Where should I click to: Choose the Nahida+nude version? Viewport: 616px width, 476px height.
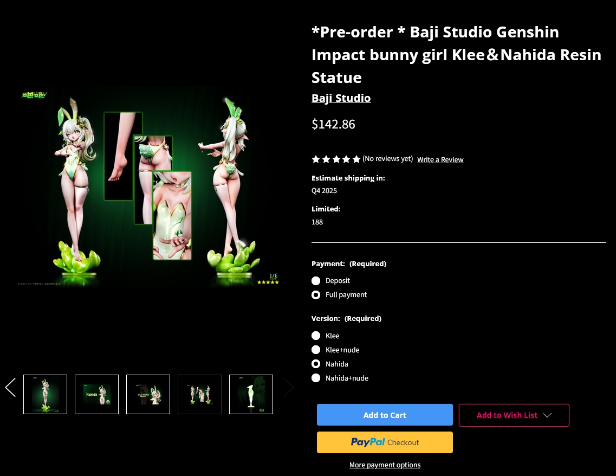coord(316,378)
